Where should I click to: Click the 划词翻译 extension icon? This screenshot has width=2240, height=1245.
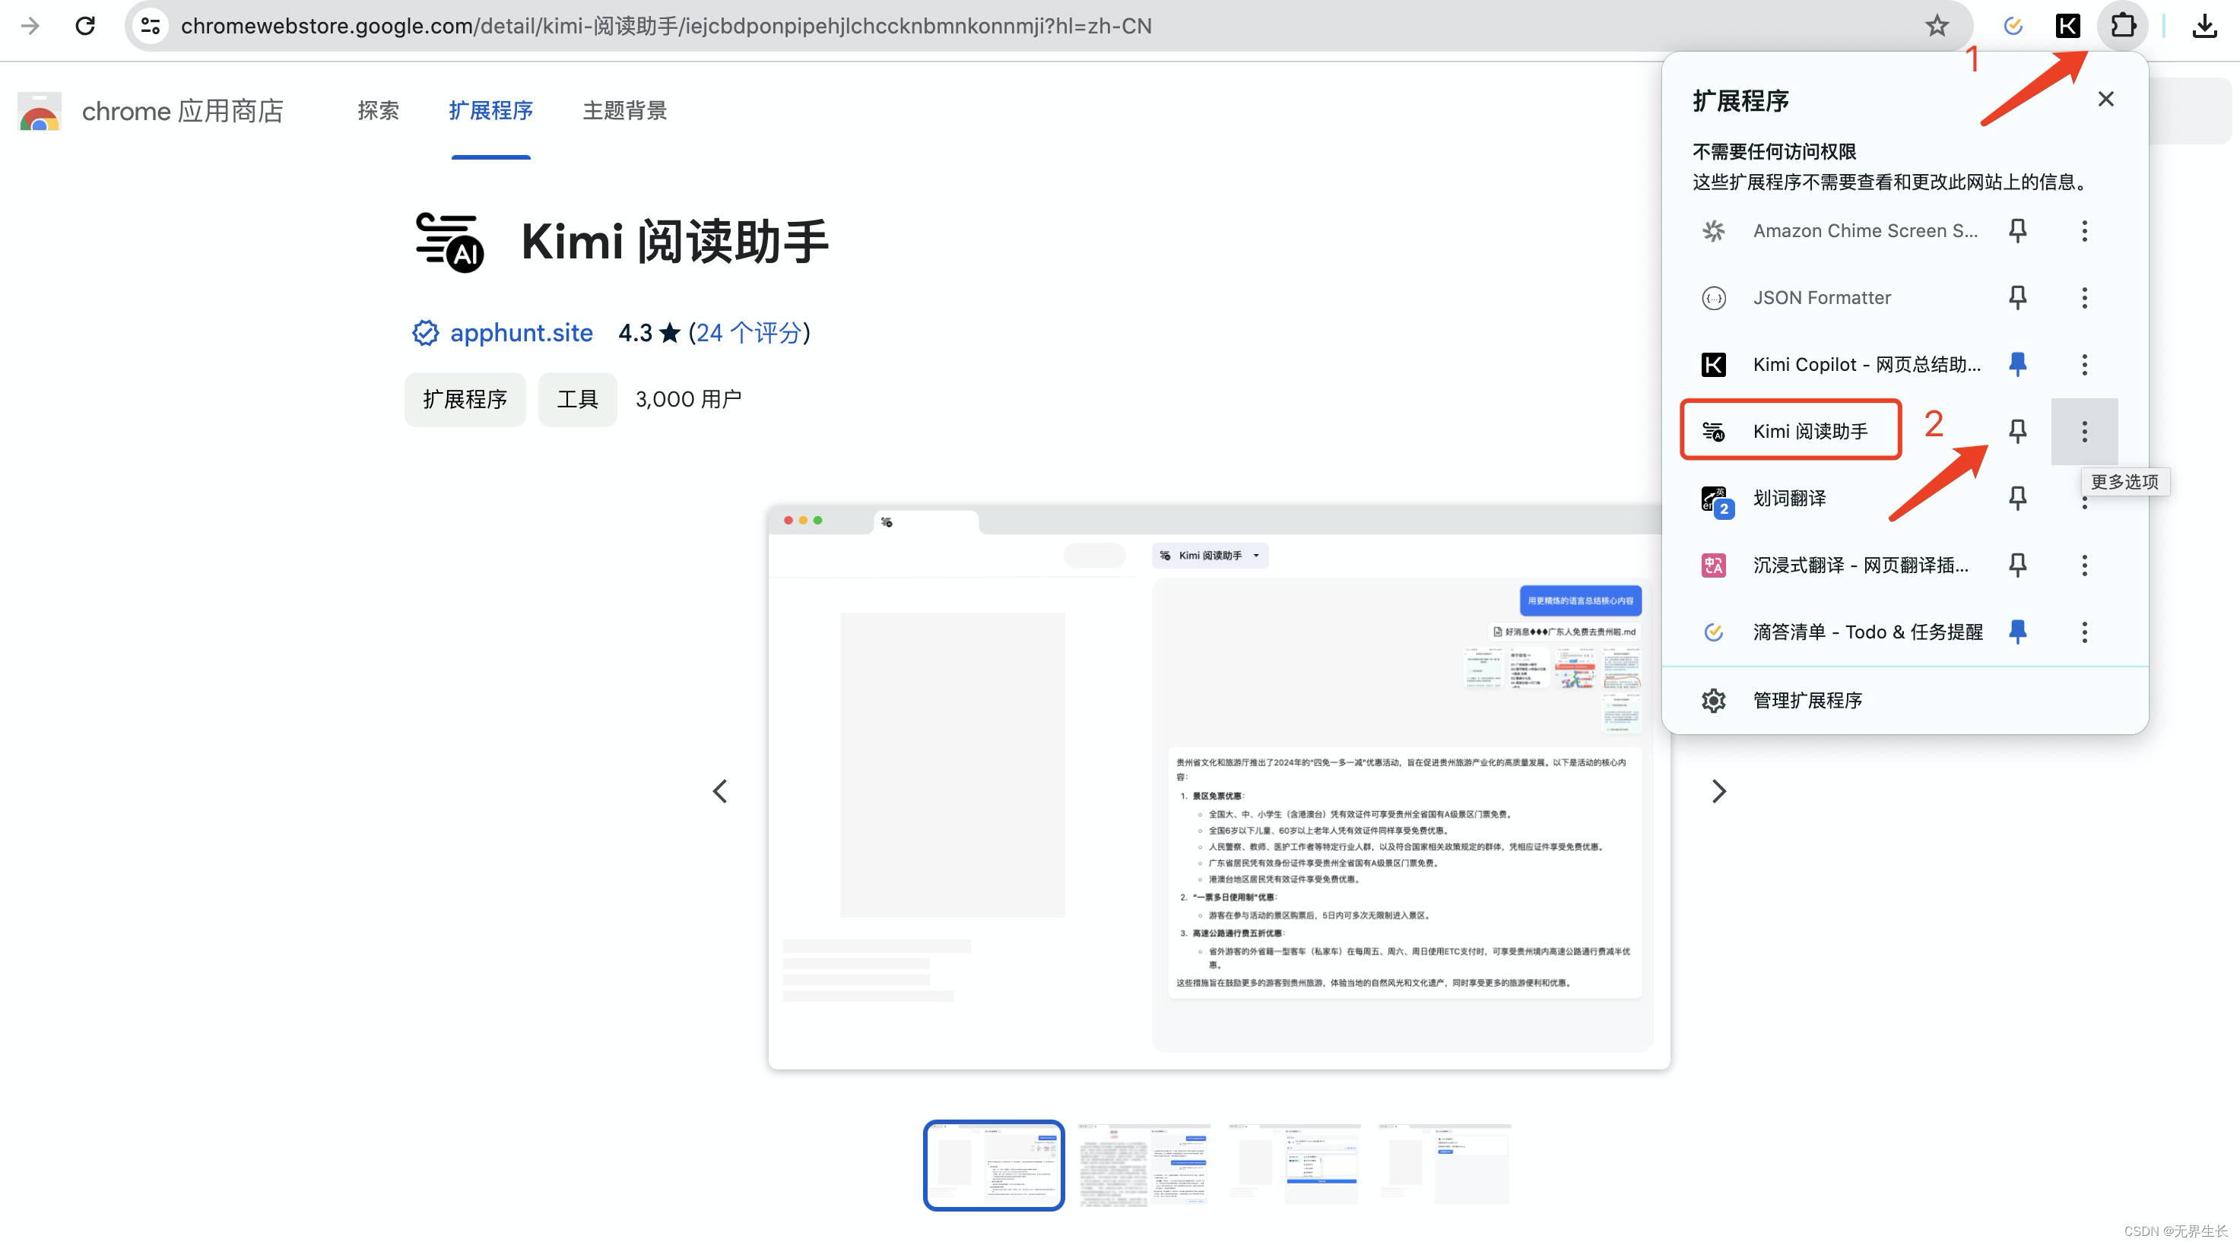click(x=1717, y=501)
